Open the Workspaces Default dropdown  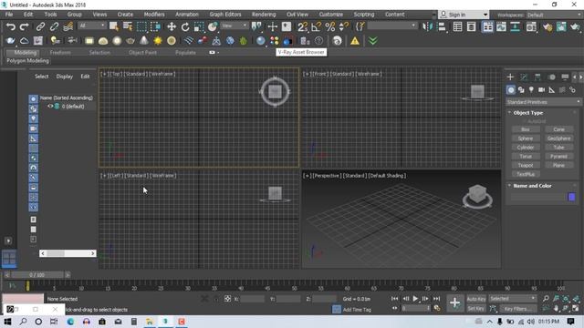pyautogui.click(x=554, y=15)
